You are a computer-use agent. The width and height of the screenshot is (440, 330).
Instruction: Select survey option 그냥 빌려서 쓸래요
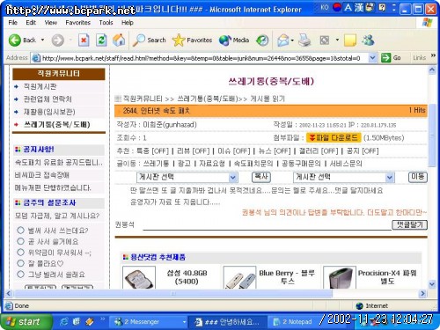click(x=20, y=275)
